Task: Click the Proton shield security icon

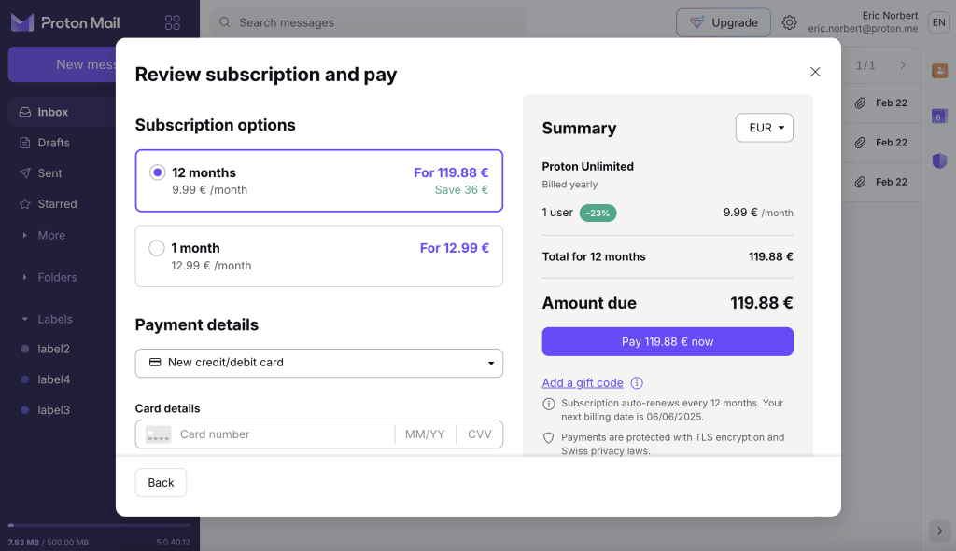Action: [940, 160]
